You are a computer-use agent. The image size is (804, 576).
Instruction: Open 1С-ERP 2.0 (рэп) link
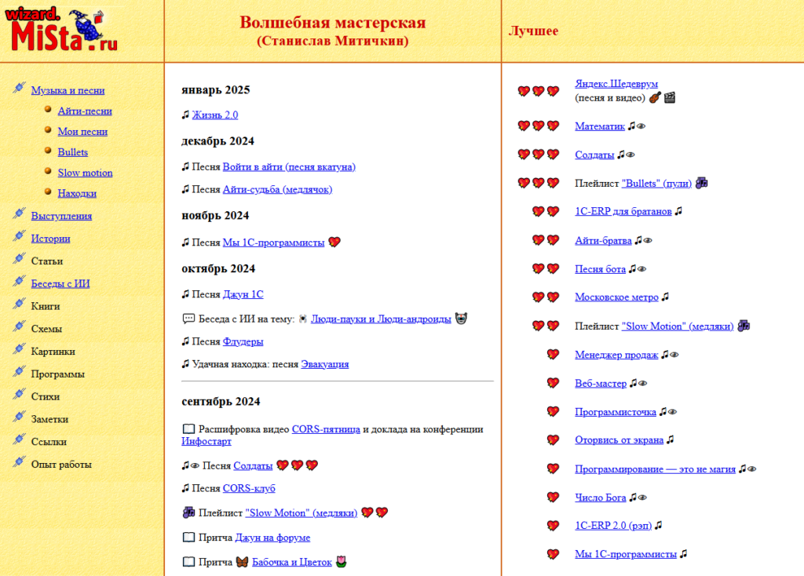pos(613,525)
